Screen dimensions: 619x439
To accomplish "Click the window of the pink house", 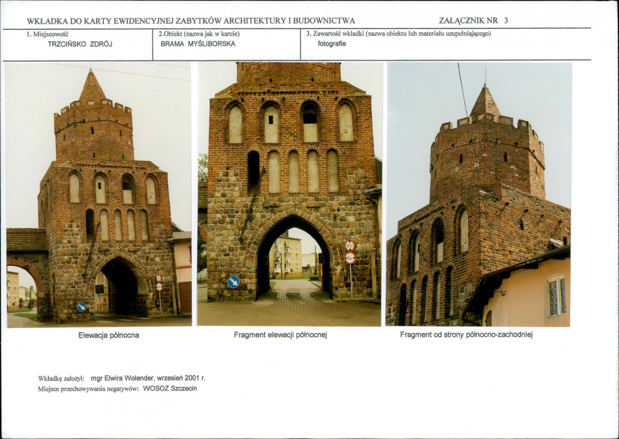I will pyautogui.click(x=556, y=296).
